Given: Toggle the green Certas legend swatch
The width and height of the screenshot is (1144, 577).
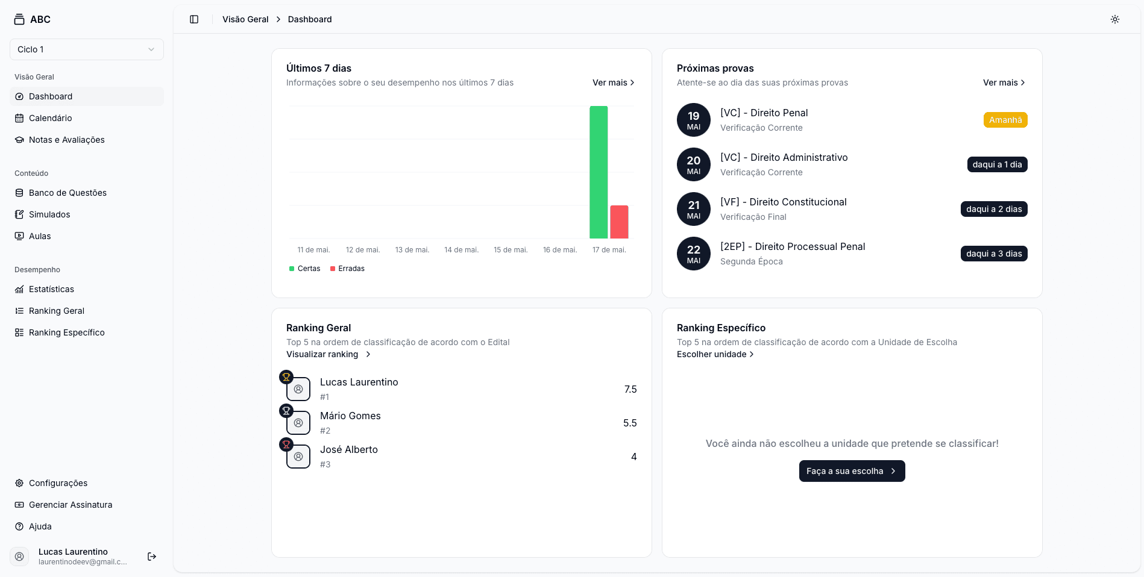Looking at the screenshot, I should click(x=292, y=269).
